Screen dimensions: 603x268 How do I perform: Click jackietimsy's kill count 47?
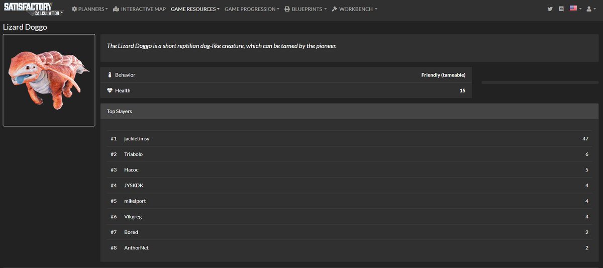(585, 138)
